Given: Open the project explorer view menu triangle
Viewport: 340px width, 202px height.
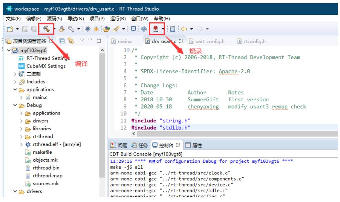Looking at the screenshot, I should (x=82, y=40).
